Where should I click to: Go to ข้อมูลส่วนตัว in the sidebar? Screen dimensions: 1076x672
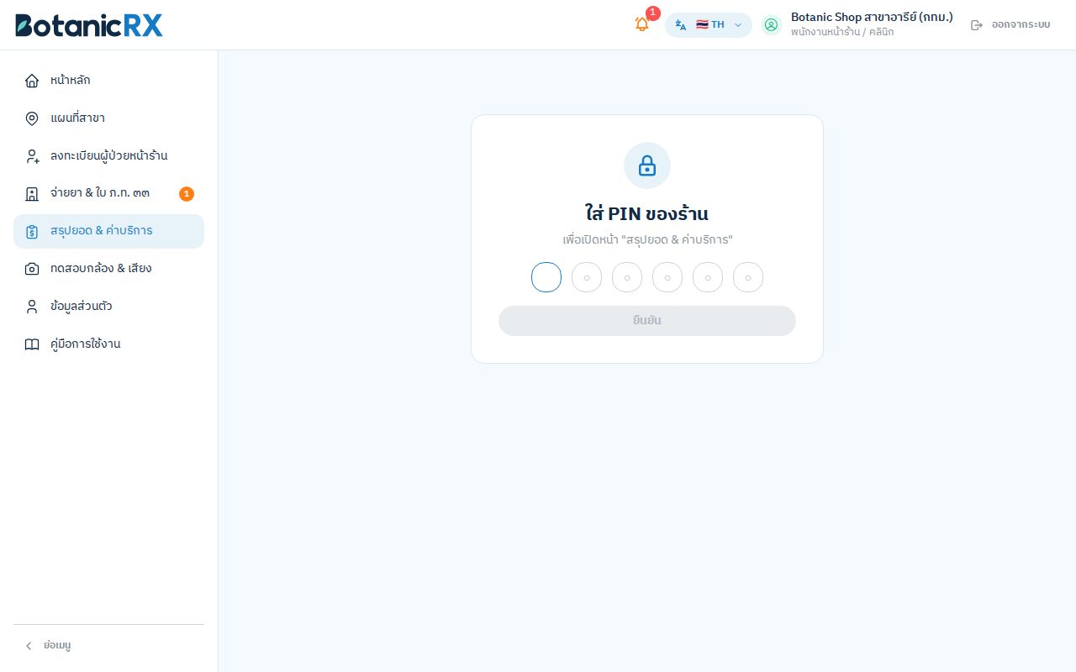click(108, 307)
